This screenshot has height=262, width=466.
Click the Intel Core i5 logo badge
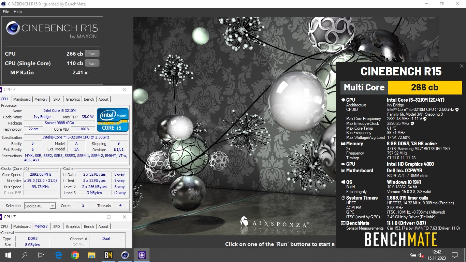pyautogui.click(x=113, y=120)
